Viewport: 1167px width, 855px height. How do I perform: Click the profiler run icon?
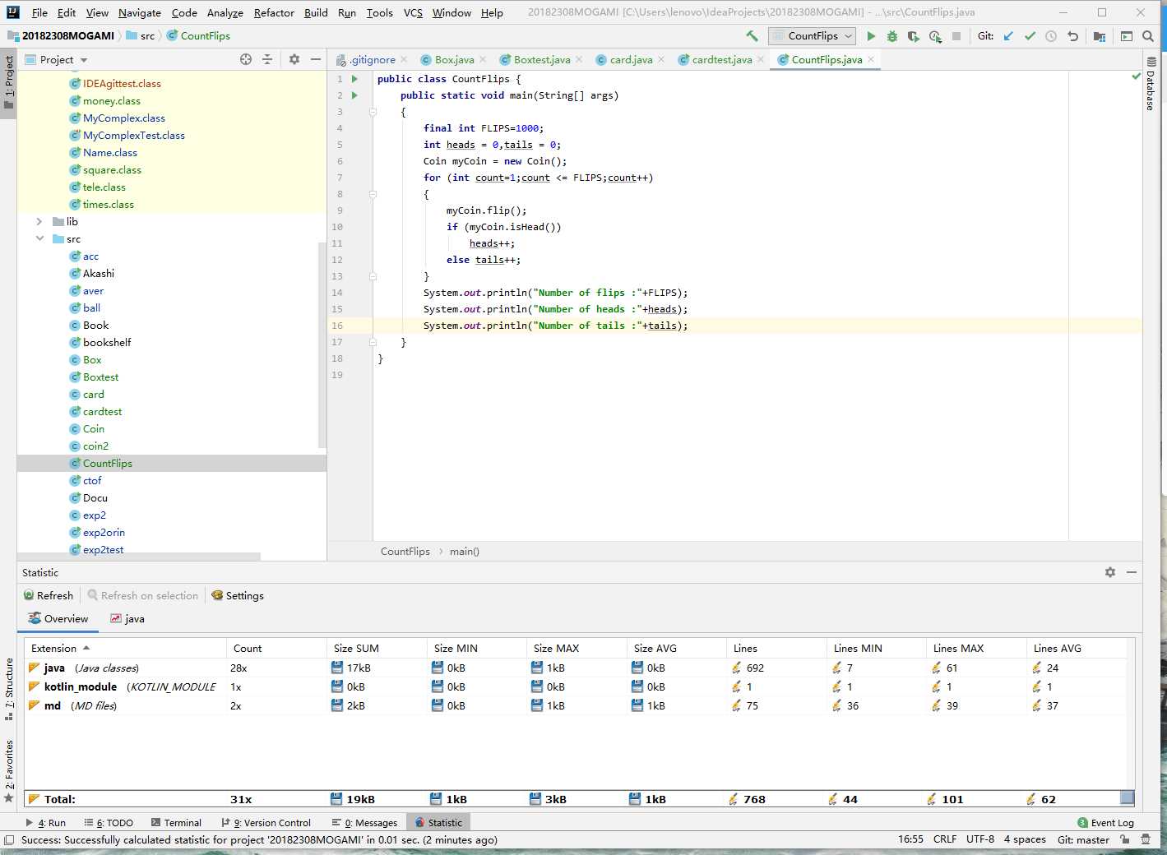tap(935, 36)
